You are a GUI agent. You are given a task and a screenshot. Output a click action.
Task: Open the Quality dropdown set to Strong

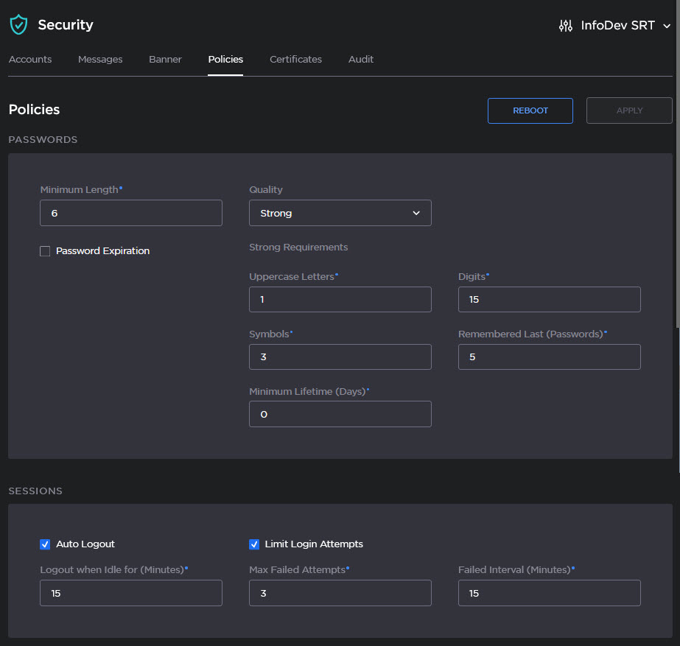pyautogui.click(x=340, y=213)
